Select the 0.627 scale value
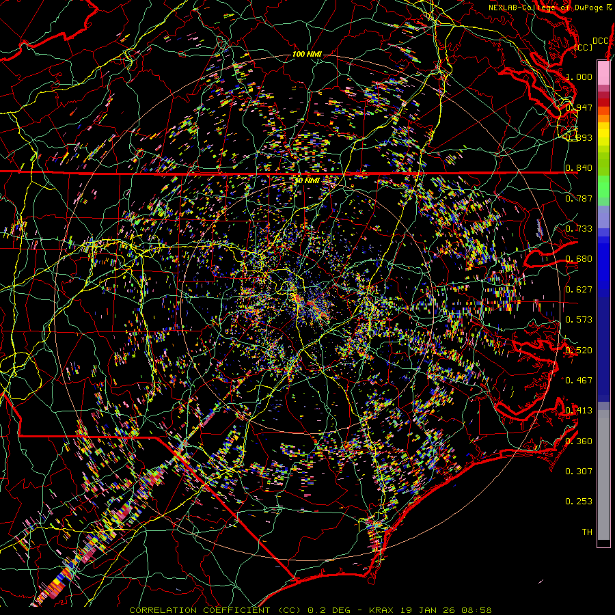The height and width of the screenshot is (615, 615). click(579, 290)
